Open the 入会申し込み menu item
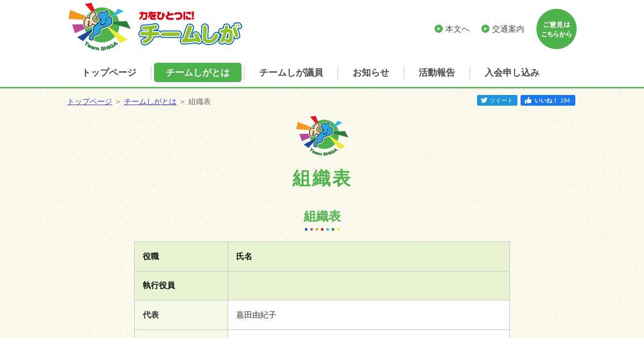Image resolution: width=644 pixels, height=338 pixels. (512, 72)
